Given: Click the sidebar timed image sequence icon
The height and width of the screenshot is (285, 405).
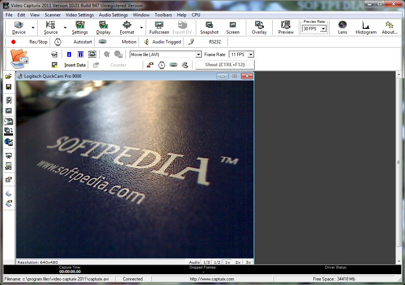Looking at the screenshot, I should 9,121.
